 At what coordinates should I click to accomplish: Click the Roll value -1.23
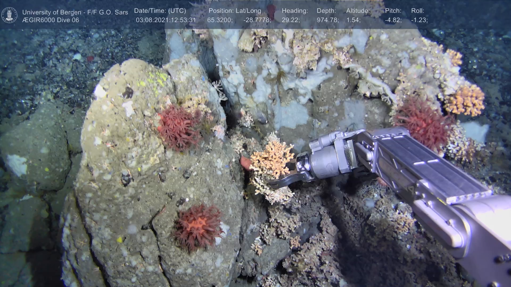click(419, 20)
